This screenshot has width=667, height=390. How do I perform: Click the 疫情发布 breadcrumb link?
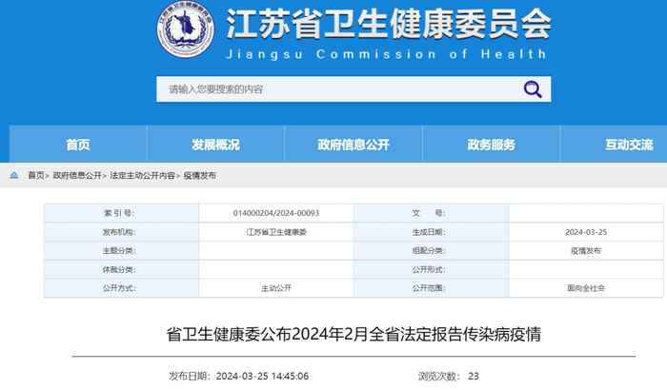coord(199,175)
